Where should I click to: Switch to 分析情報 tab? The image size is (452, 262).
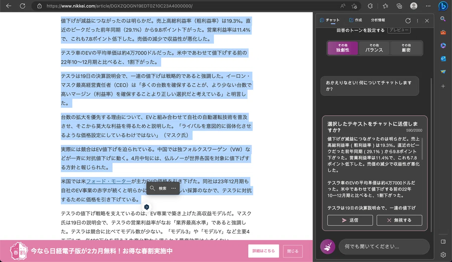378,20
